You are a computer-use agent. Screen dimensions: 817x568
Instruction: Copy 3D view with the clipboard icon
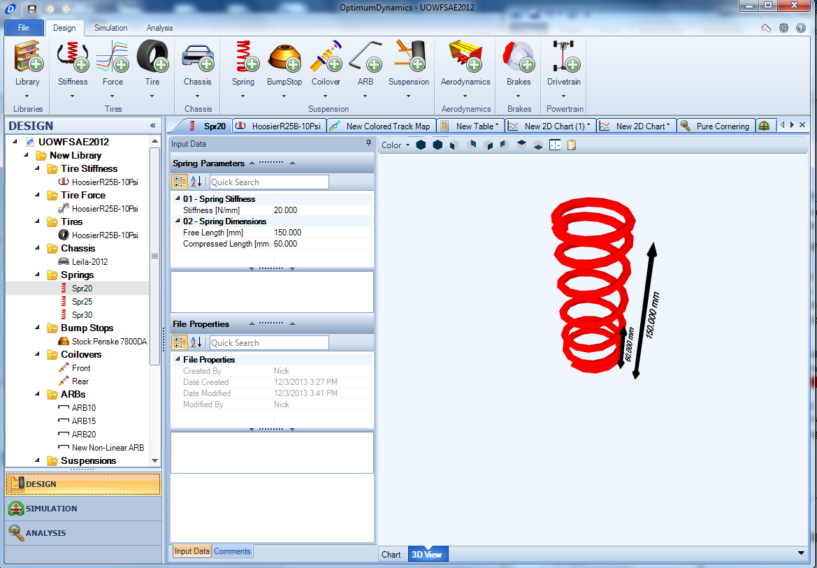572,145
